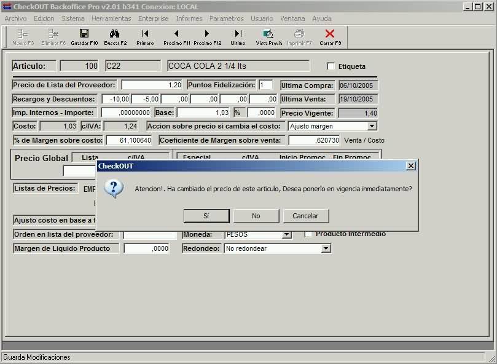Open the Parametros menu
The image size is (497, 364).
[x=227, y=18]
